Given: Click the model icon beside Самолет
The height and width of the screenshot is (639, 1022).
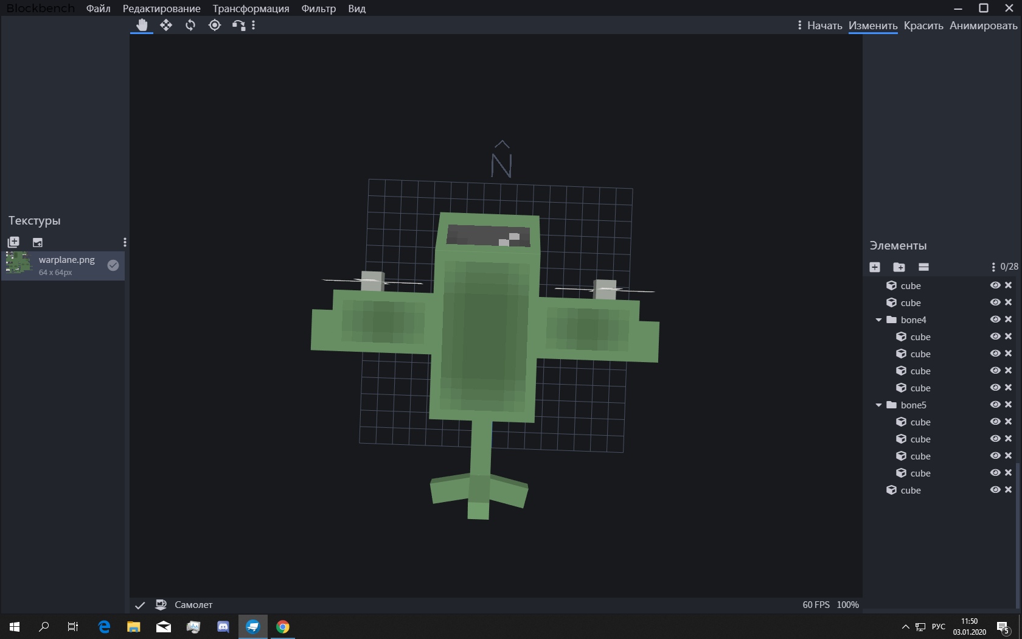Looking at the screenshot, I should [x=161, y=604].
